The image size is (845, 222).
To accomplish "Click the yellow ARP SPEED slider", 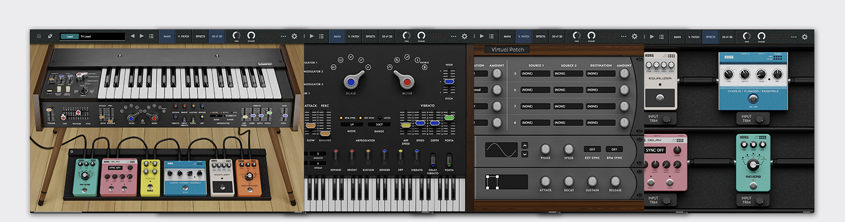I will pos(406,126).
